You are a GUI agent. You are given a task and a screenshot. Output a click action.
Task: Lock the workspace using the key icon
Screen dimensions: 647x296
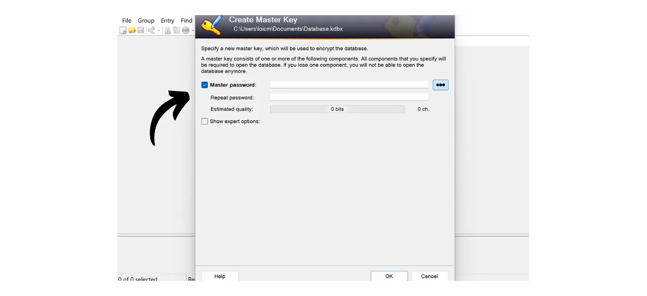pos(151,30)
